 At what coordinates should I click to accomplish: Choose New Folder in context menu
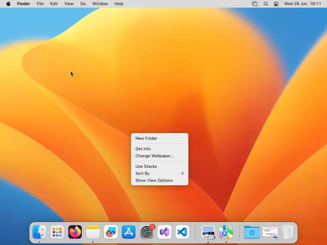pos(160,138)
